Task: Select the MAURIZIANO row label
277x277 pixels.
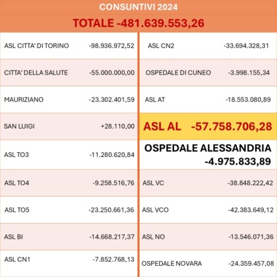Action: [24, 100]
